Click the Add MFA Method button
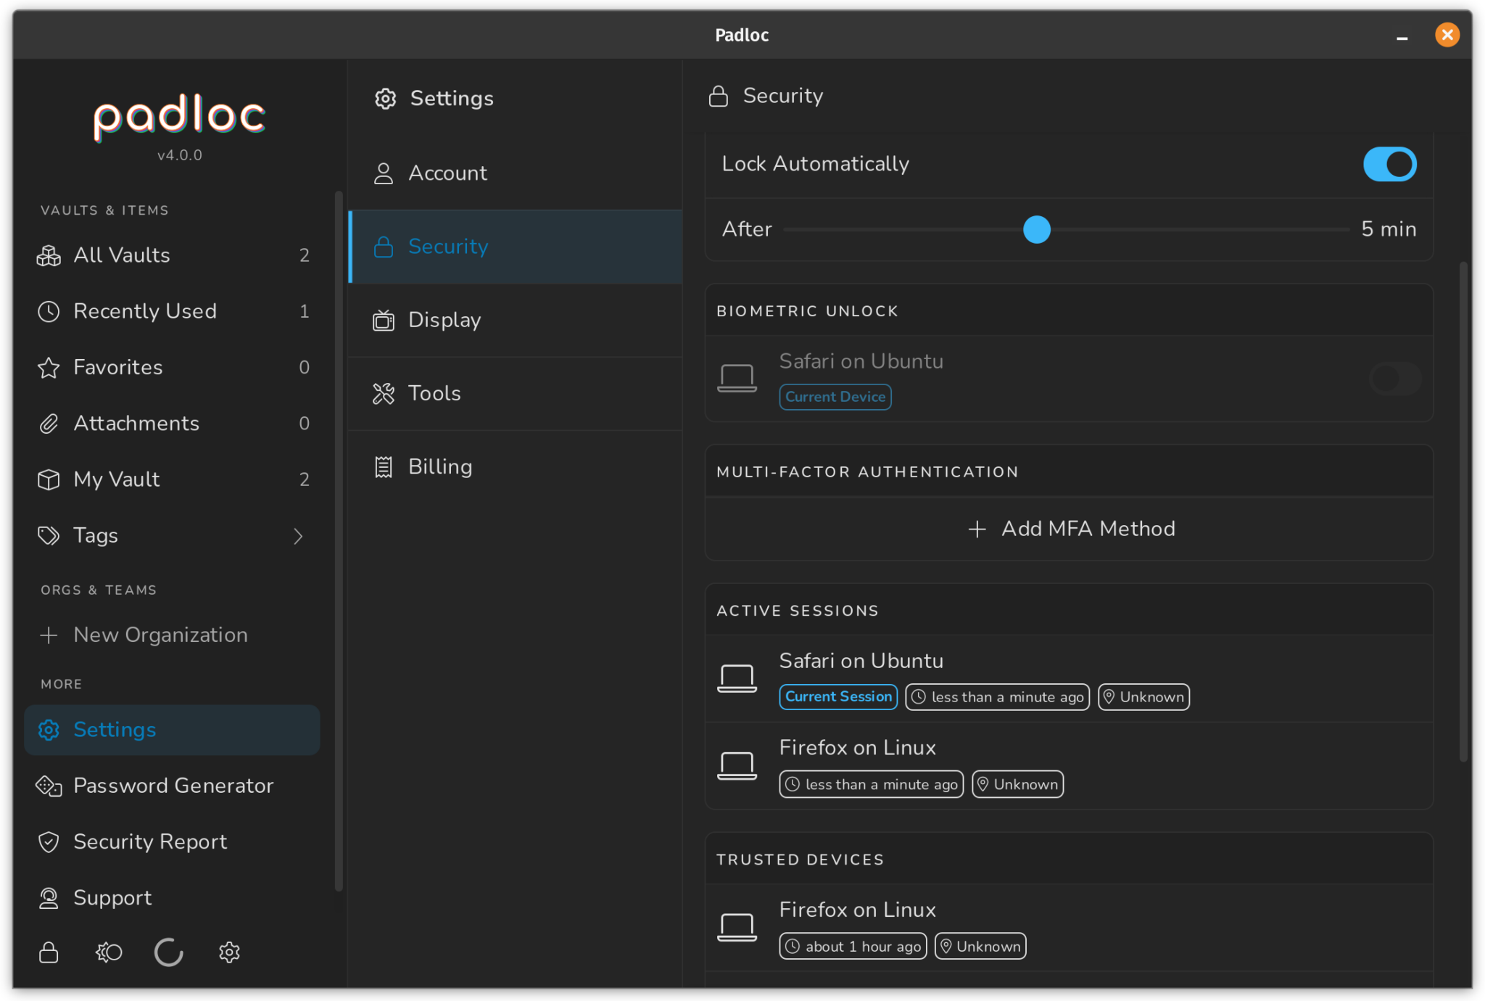This screenshot has height=1001, width=1485. 1069,529
